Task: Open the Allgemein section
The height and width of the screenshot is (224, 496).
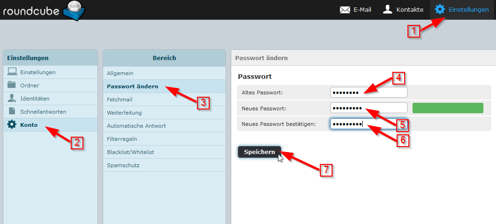Action: click(x=120, y=73)
